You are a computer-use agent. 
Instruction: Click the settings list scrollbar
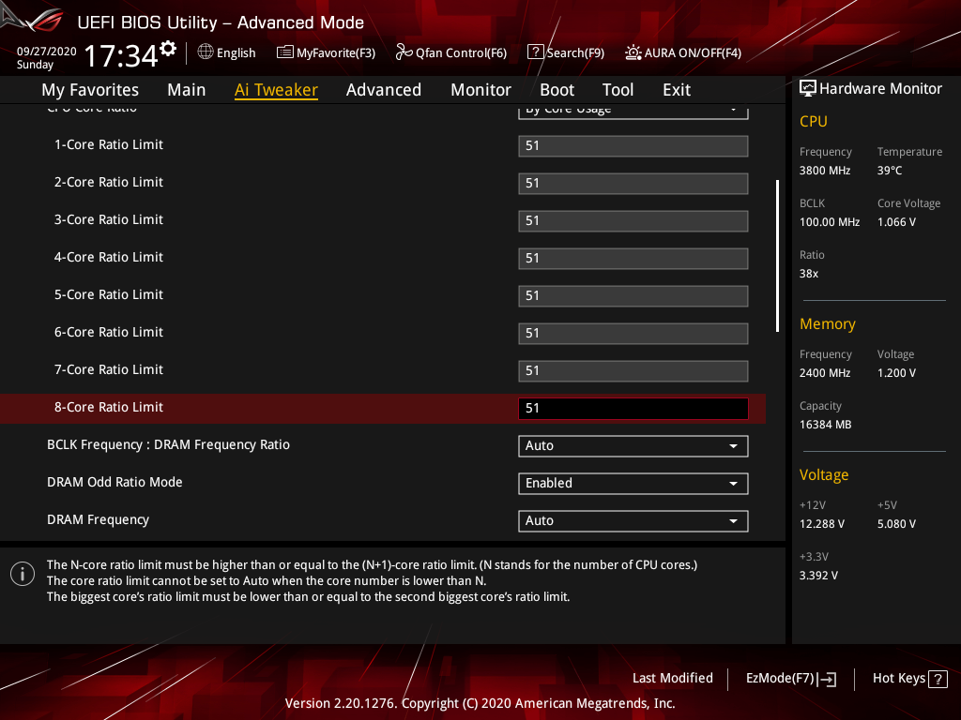(x=777, y=256)
